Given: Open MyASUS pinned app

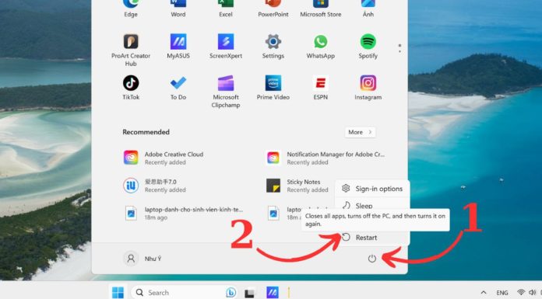Looking at the screenshot, I should [178, 47].
